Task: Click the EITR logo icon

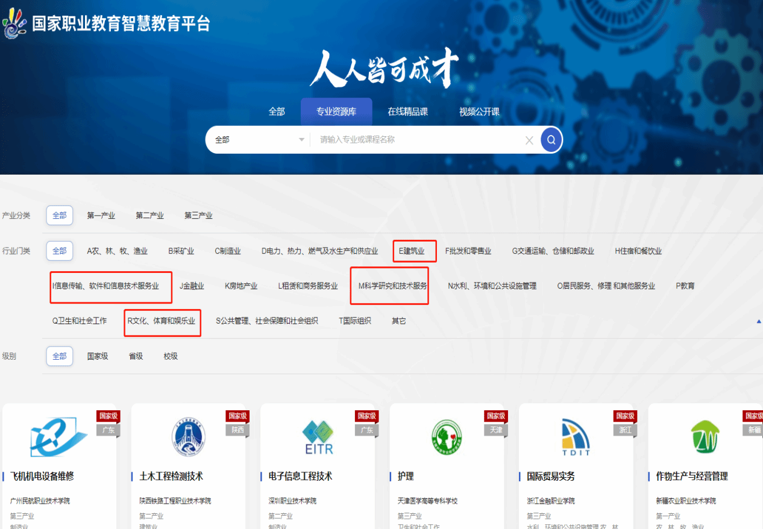Action: coord(318,436)
